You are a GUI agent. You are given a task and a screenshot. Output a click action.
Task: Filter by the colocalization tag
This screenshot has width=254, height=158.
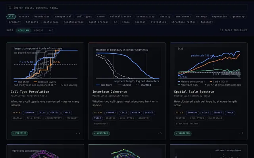[x=121, y=17]
